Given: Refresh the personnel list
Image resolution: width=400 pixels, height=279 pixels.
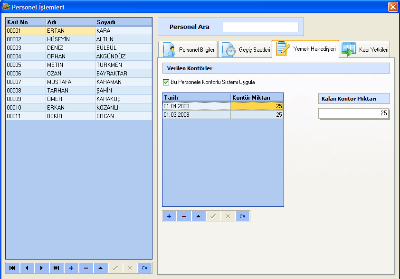Looking at the screenshot, I should pos(144,268).
